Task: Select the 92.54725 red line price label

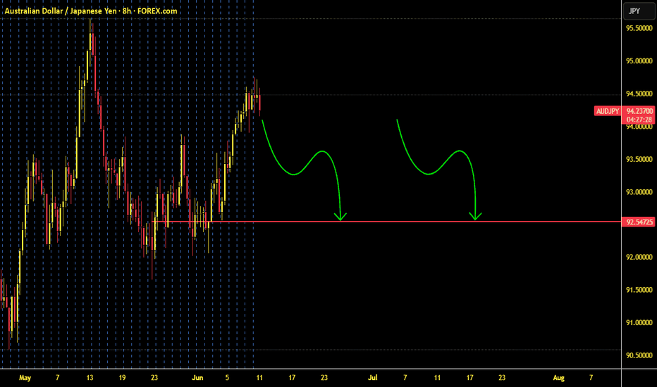Action: click(639, 222)
